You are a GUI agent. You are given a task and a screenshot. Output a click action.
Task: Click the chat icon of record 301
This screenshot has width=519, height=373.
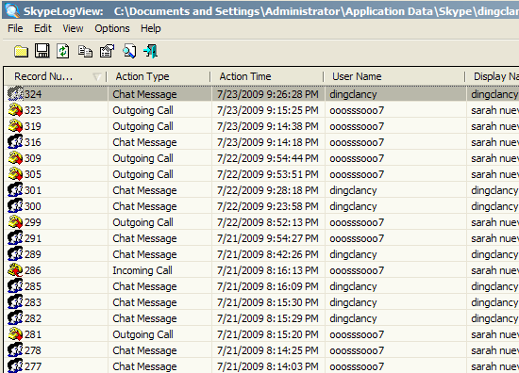pyautogui.click(x=15, y=190)
